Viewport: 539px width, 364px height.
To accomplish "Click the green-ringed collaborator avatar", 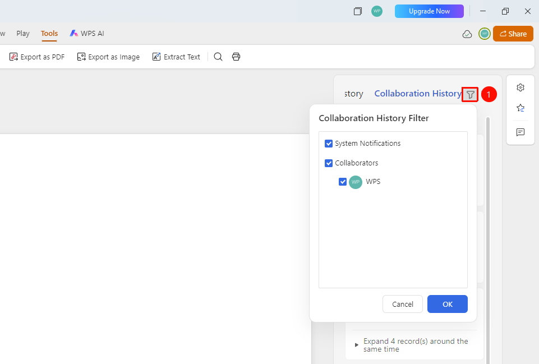I will (485, 34).
